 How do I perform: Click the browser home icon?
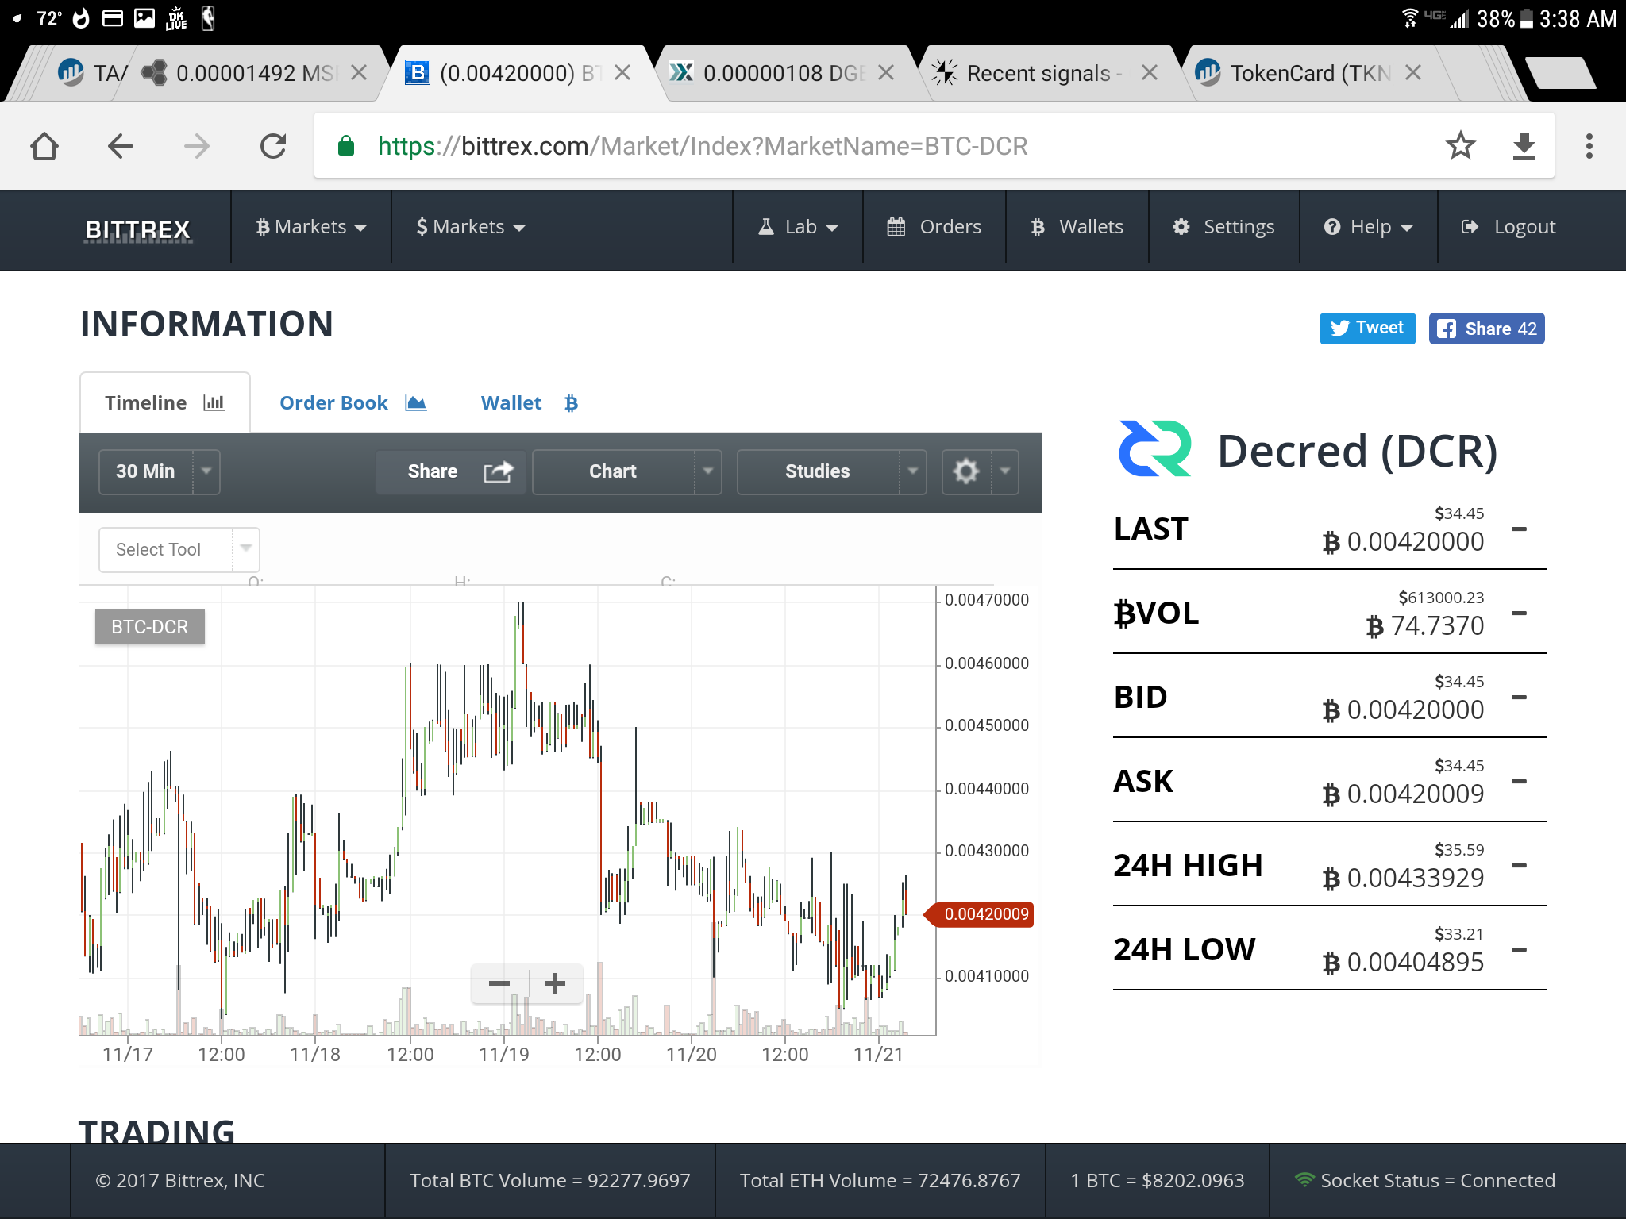tap(44, 146)
